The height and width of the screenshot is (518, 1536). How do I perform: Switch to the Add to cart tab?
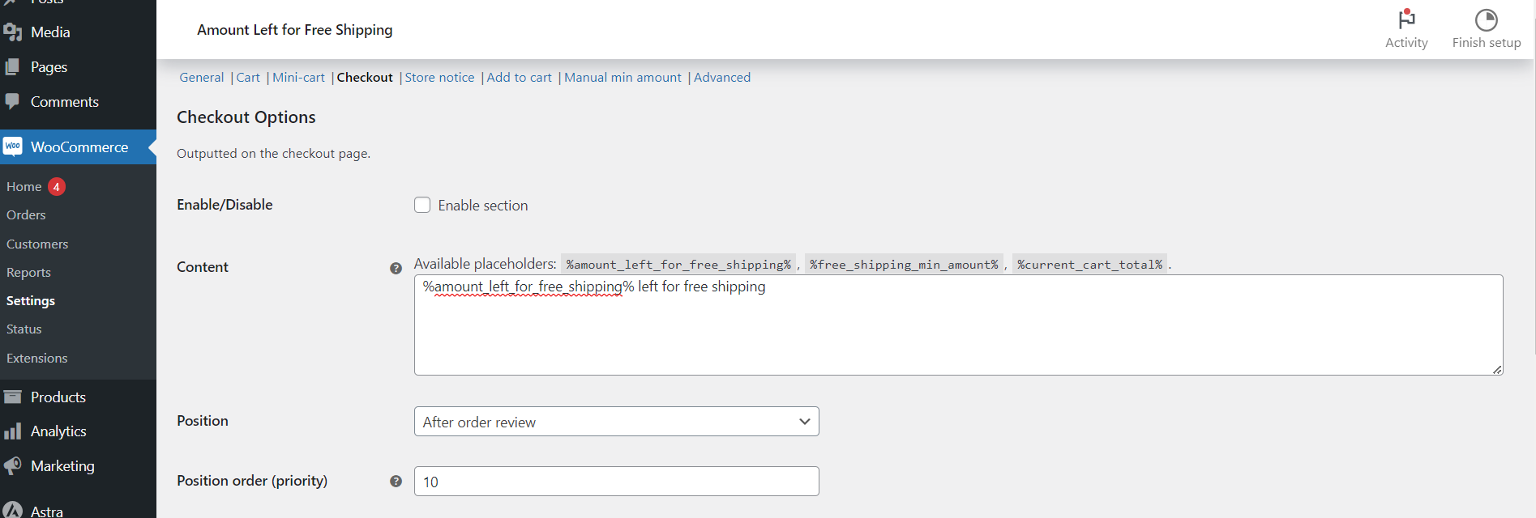pyautogui.click(x=519, y=78)
